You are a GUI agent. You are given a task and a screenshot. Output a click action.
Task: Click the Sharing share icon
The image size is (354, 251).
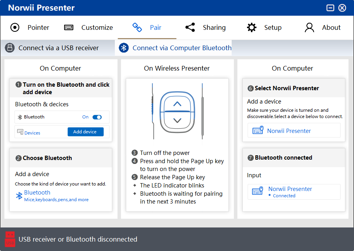coord(190,27)
